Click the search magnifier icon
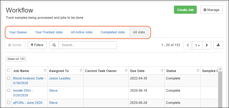The image size is (229, 108). point(54,45)
